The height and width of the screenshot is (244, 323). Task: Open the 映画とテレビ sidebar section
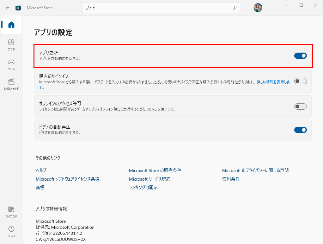(x=11, y=84)
